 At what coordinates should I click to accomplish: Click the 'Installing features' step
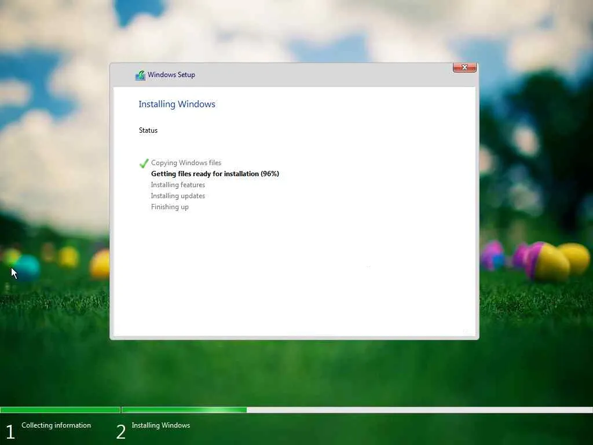(x=178, y=185)
